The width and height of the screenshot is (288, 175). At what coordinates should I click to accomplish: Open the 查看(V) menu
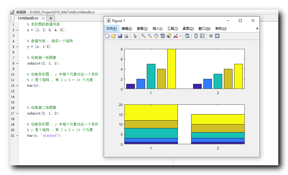pyautogui.click(x=142, y=29)
